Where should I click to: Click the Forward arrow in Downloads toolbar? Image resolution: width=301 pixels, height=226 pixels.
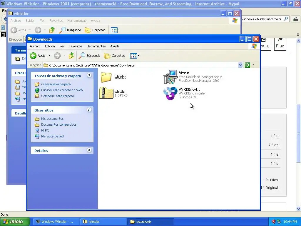(57, 56)
